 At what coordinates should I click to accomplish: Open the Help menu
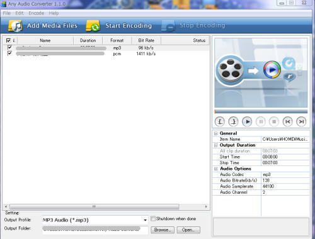pyautogui.click(x=54, y=13)
